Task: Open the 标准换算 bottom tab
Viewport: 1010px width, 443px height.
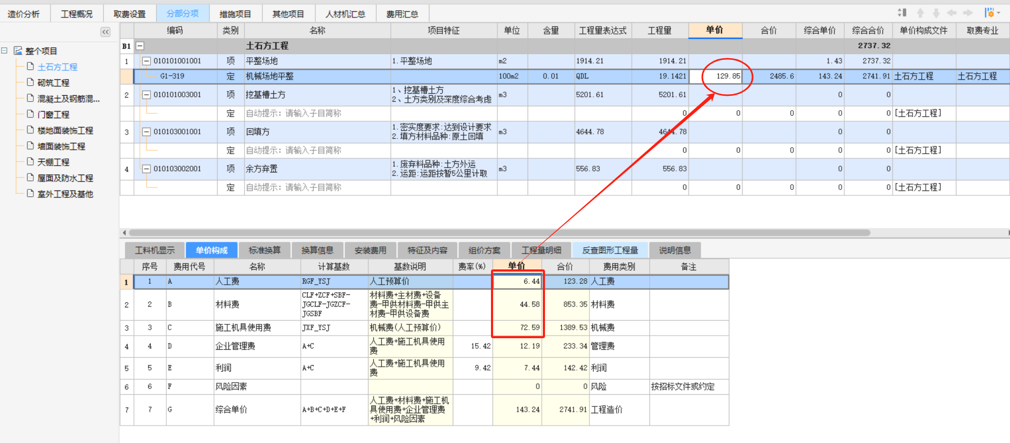Action: (265, 250)
